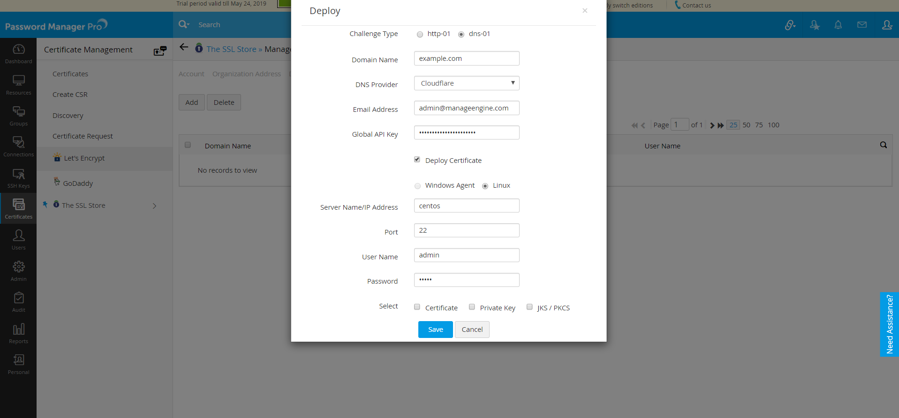899x418 pixels.
Task: Go to Groups in left sidebar
Action: (18, 116)
